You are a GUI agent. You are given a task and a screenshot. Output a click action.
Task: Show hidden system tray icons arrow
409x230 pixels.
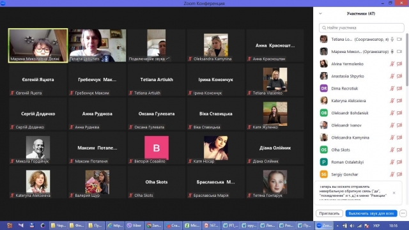[337, 226]
